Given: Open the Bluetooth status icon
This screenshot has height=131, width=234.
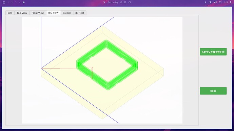Looking at the screenshot, I should coord(206,2).
